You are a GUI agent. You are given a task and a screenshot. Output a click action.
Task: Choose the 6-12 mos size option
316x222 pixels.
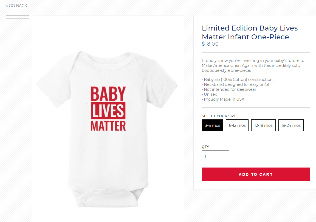(x=237, y=125)
